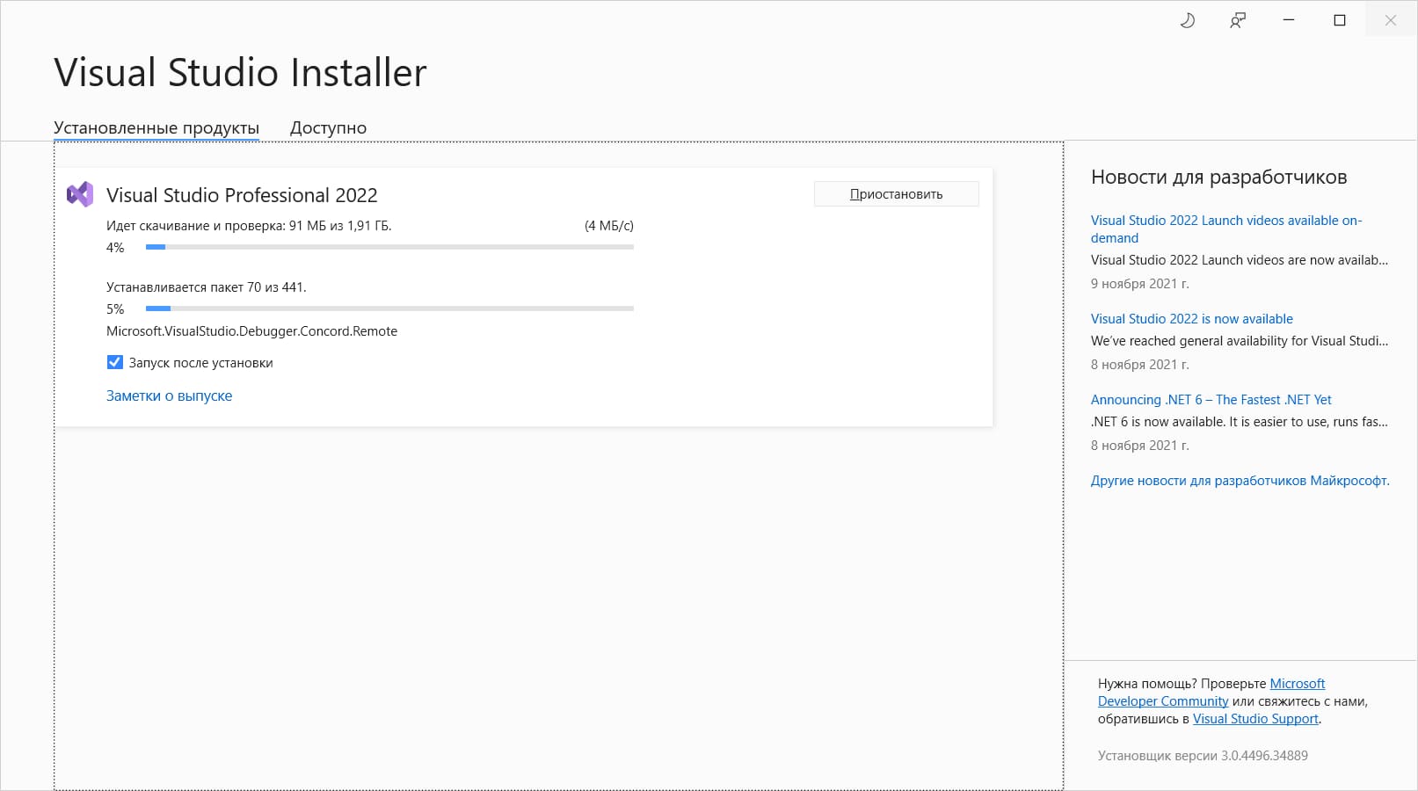Click the 'Приостановить' button
This screenshot has width=1418, height=791.
pos(896,194)
